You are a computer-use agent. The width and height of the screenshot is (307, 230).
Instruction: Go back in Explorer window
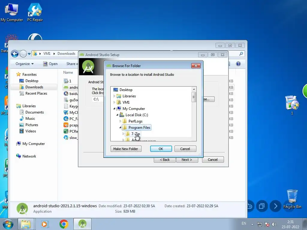point(15,54)
